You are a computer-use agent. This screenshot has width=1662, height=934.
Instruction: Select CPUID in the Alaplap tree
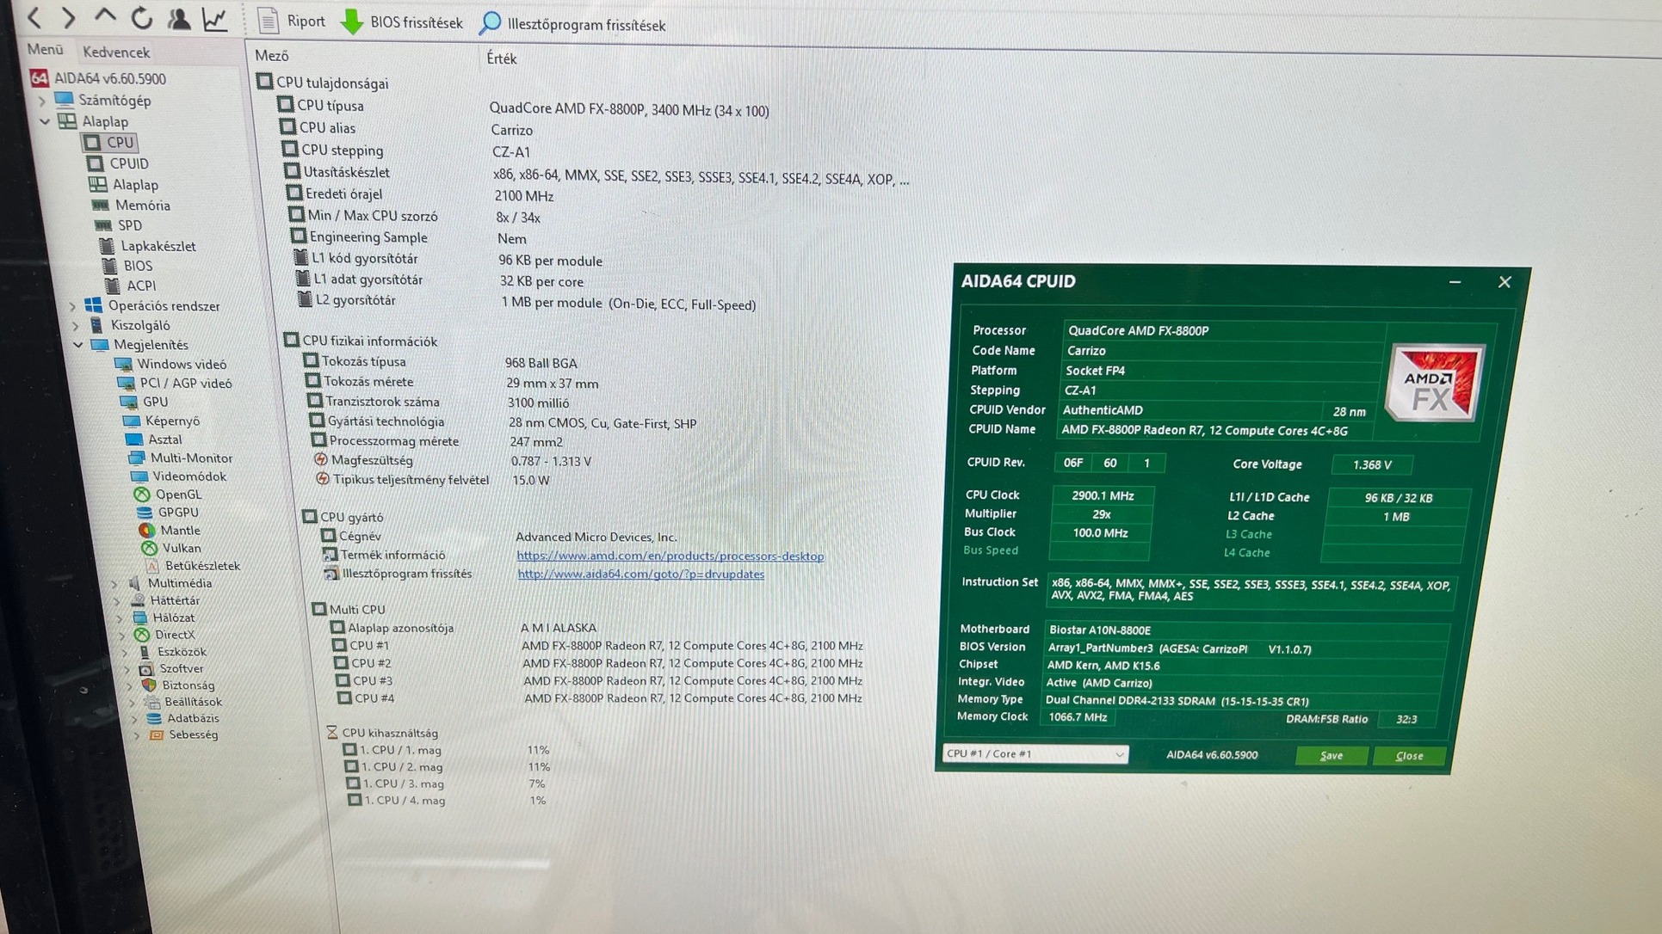point(128,163)
